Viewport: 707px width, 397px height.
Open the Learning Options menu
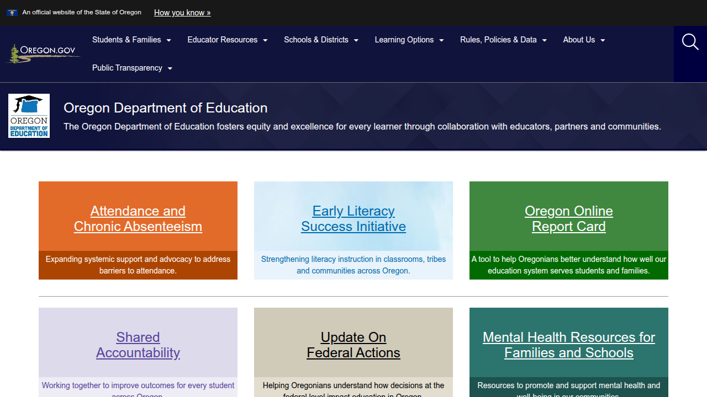(x=409, y=40)
